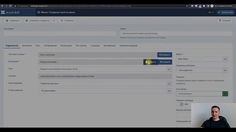
Task: Switch to the Тип ссылки tab
Action: pyautogui.click(x=81, y=45)
